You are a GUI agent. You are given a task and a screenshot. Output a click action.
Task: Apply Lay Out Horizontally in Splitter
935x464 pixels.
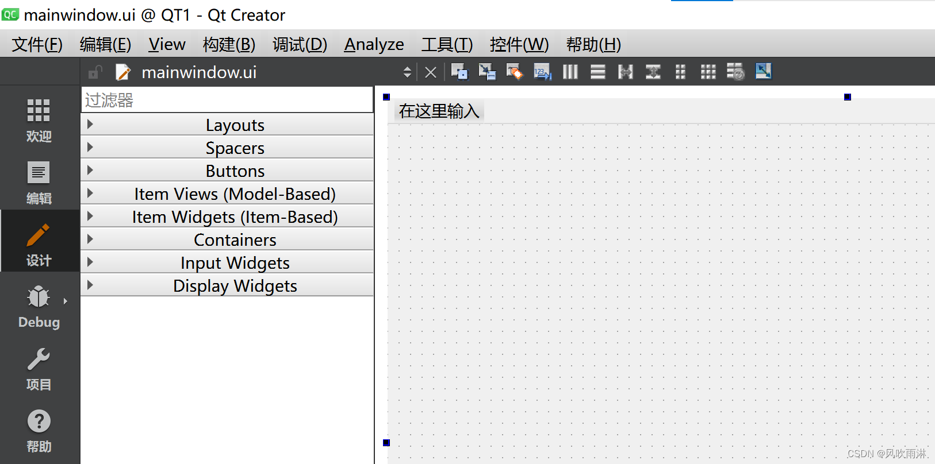[626, 72]
